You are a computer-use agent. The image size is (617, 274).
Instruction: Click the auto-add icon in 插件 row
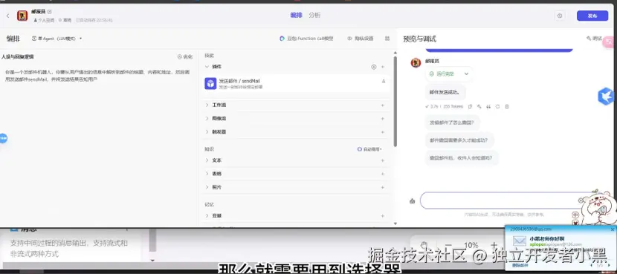374,67
